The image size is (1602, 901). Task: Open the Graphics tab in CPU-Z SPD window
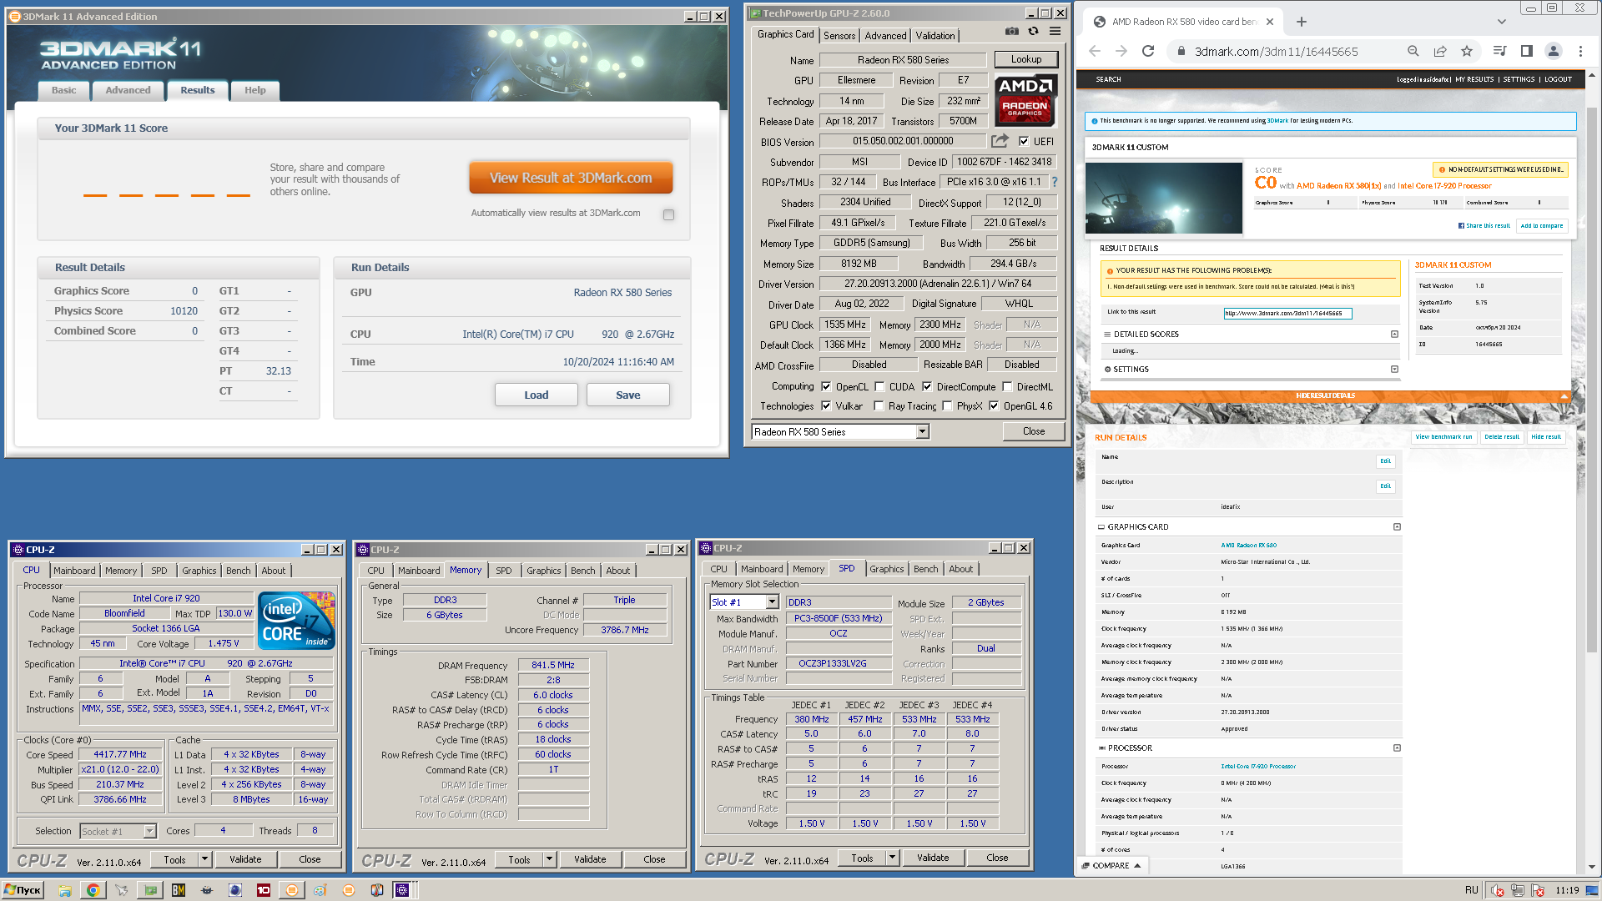tap(886, 569)
